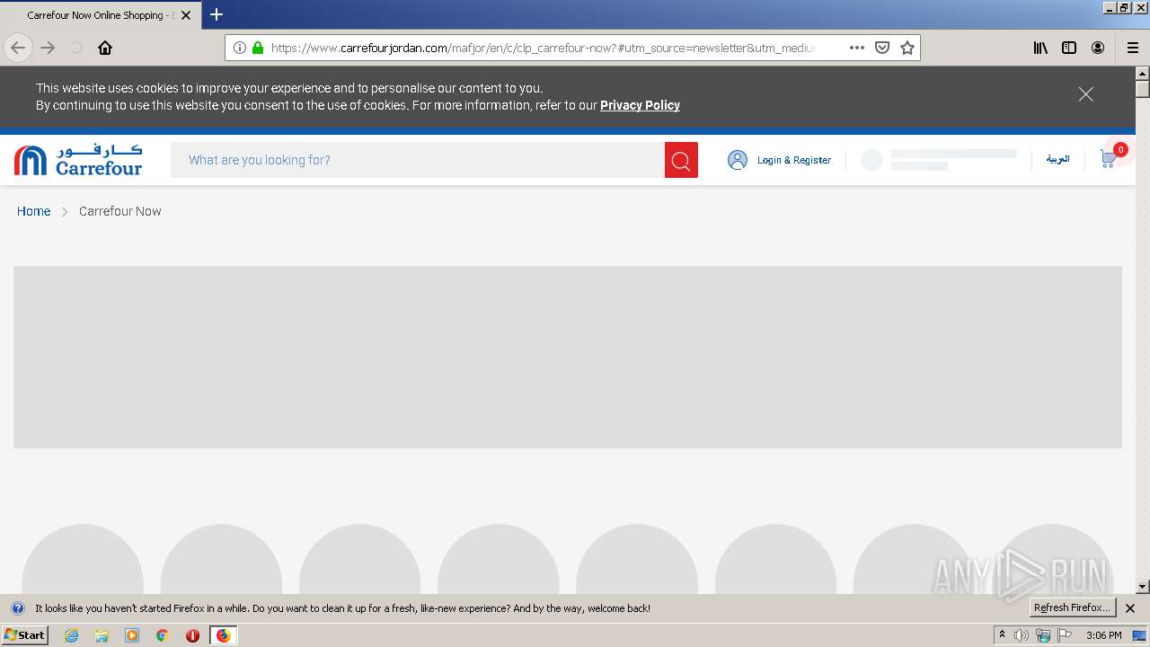
Task: Click the large banner placeholder
Action: point(568,357)
